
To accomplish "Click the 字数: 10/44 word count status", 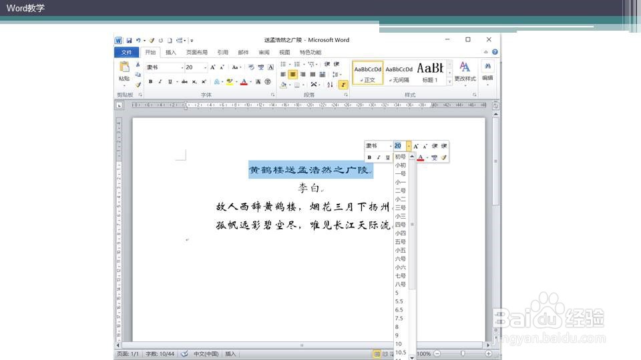I will 160,354.
